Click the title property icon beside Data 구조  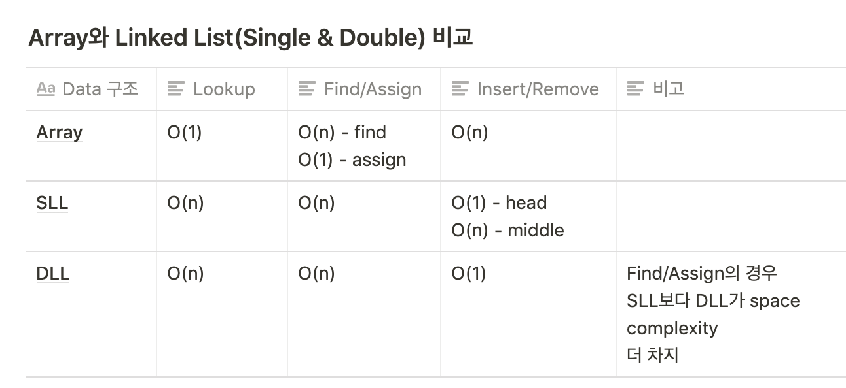pyautogui.click(x=45, y=89)
